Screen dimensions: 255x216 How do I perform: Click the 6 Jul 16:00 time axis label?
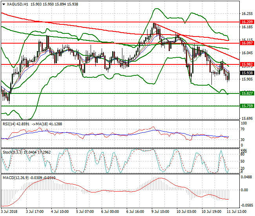135,212
